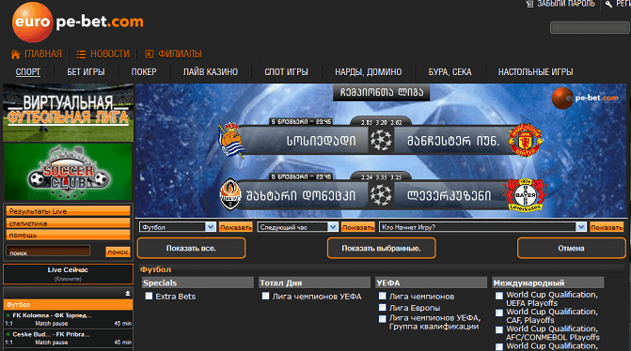Viewport: 631px width, 351px height.
Task: Click the Real Sociedad club crest
Action: (x=231, y=140)
